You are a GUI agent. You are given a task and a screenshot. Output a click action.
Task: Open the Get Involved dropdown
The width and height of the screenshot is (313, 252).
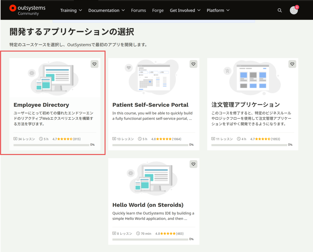click(185, 10)
